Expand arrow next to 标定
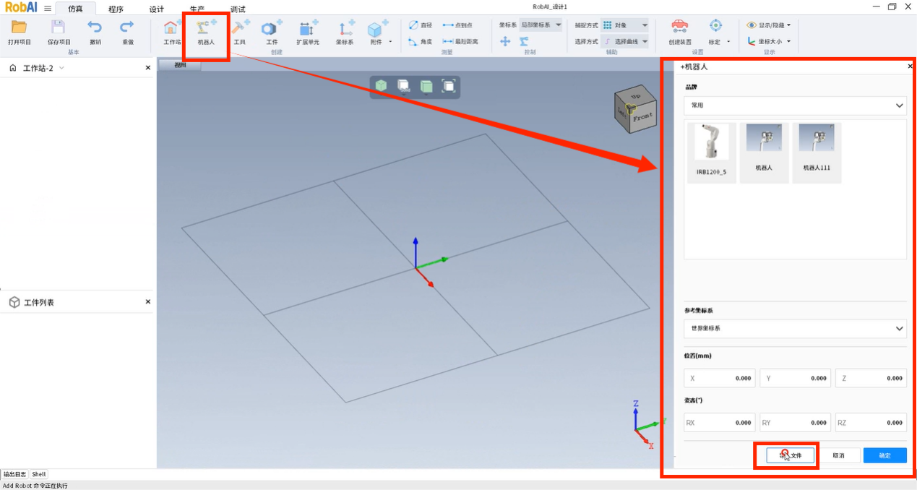Image resolution: width=917 pixels, height=490 pixels. click(x=728, y=42)
